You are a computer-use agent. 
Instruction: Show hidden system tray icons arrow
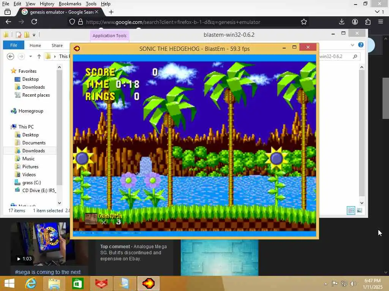click(x=326, y=283)
